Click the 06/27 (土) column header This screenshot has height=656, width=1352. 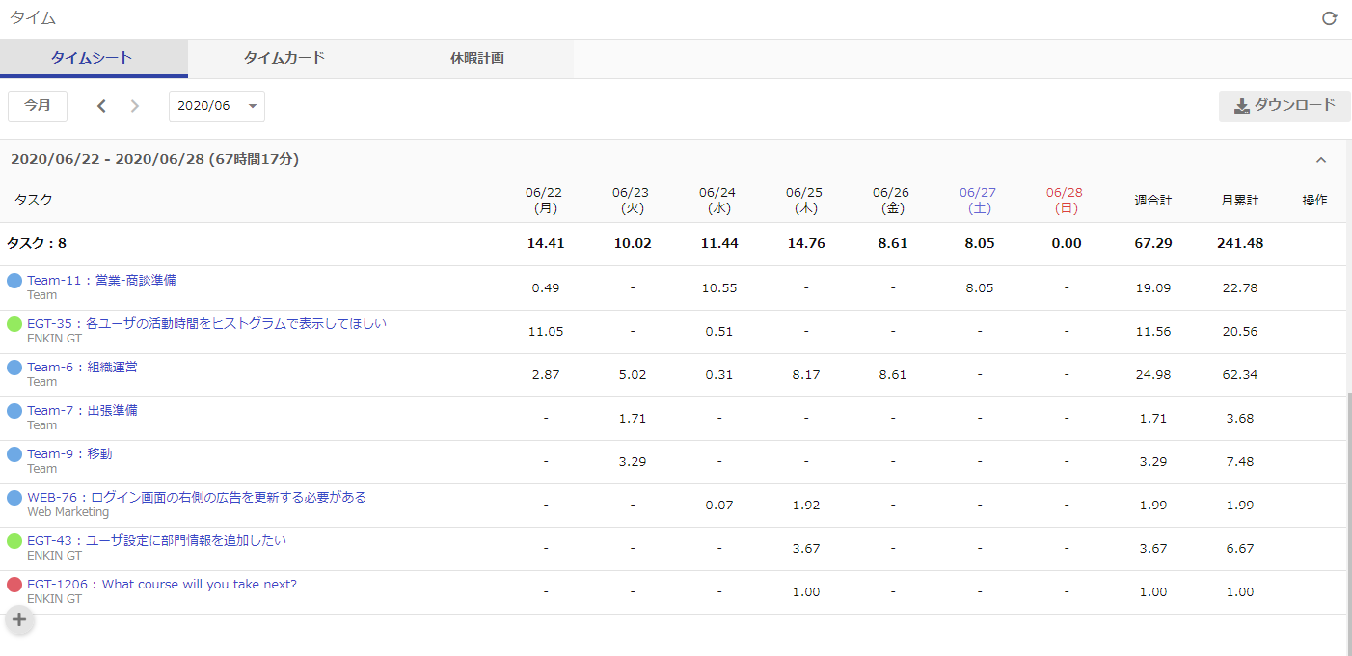[x=978, y=200]
